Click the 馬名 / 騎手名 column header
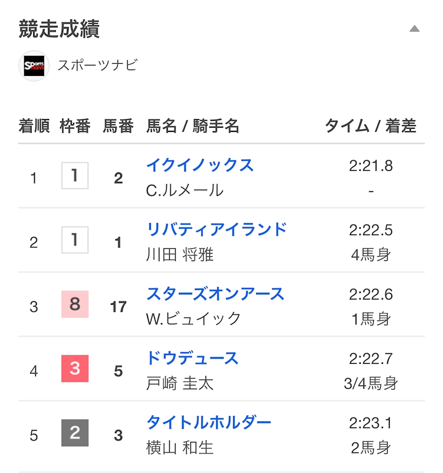 [192, 126]
